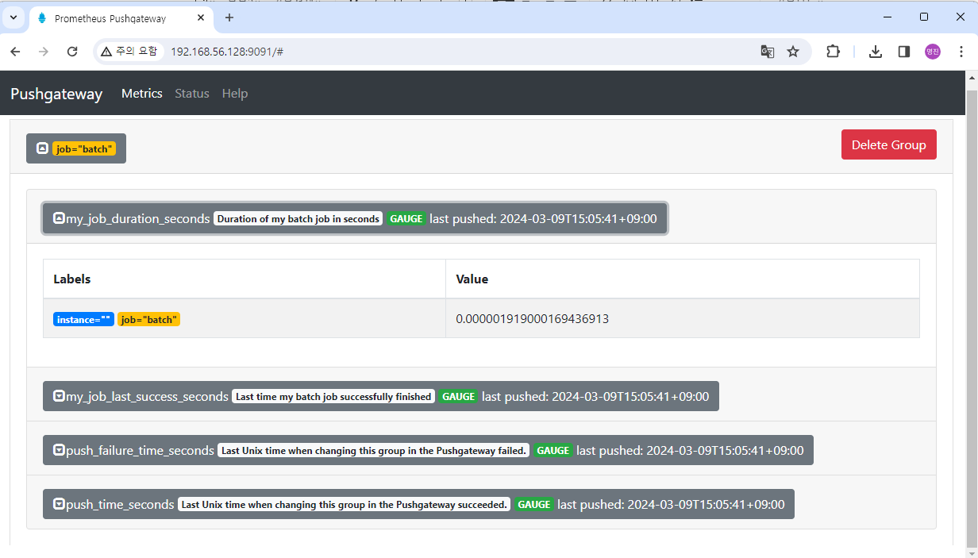Toggle the browser side panel icon
978x558 pixels.
[904, 52]
